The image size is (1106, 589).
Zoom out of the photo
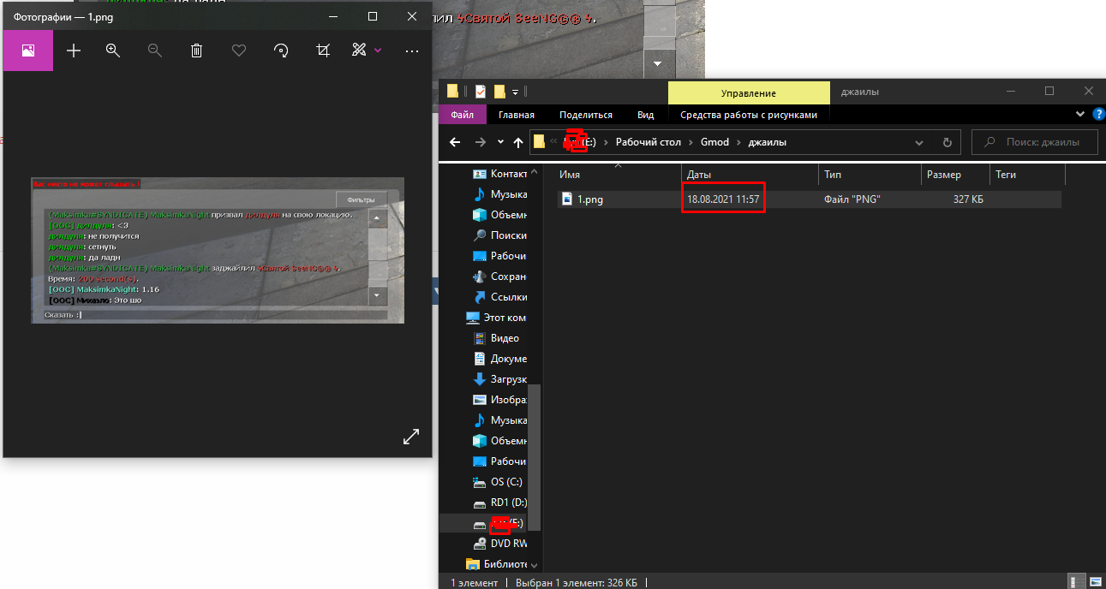155,51
